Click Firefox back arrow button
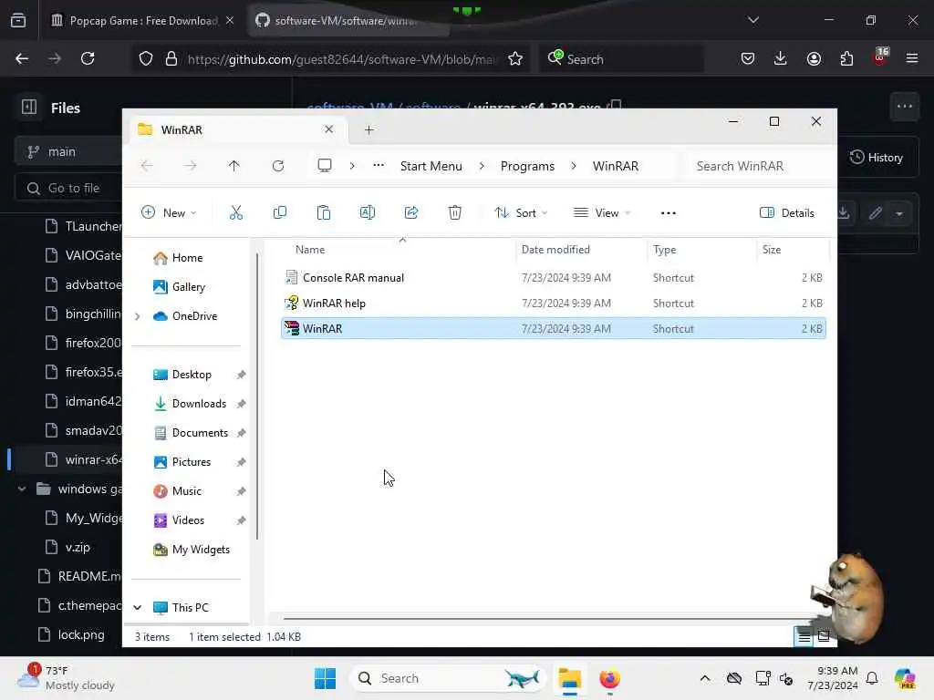 click(22, 58)
